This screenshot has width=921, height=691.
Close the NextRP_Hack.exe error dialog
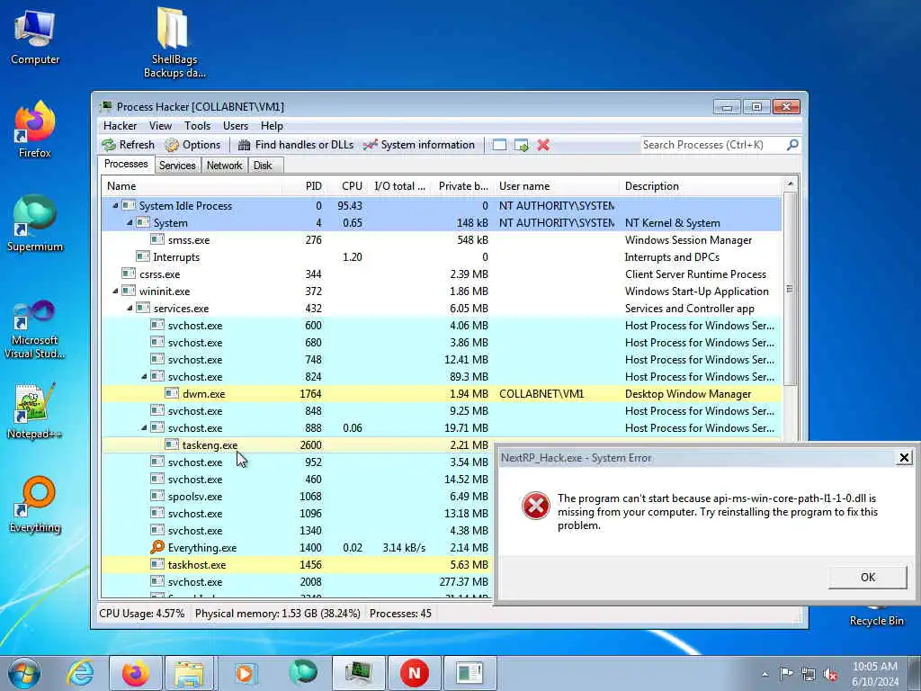coord(904,458)
